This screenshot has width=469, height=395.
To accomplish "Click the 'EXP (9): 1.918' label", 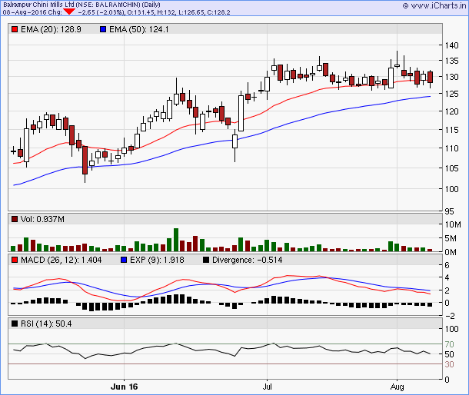I will coord(157,260).
